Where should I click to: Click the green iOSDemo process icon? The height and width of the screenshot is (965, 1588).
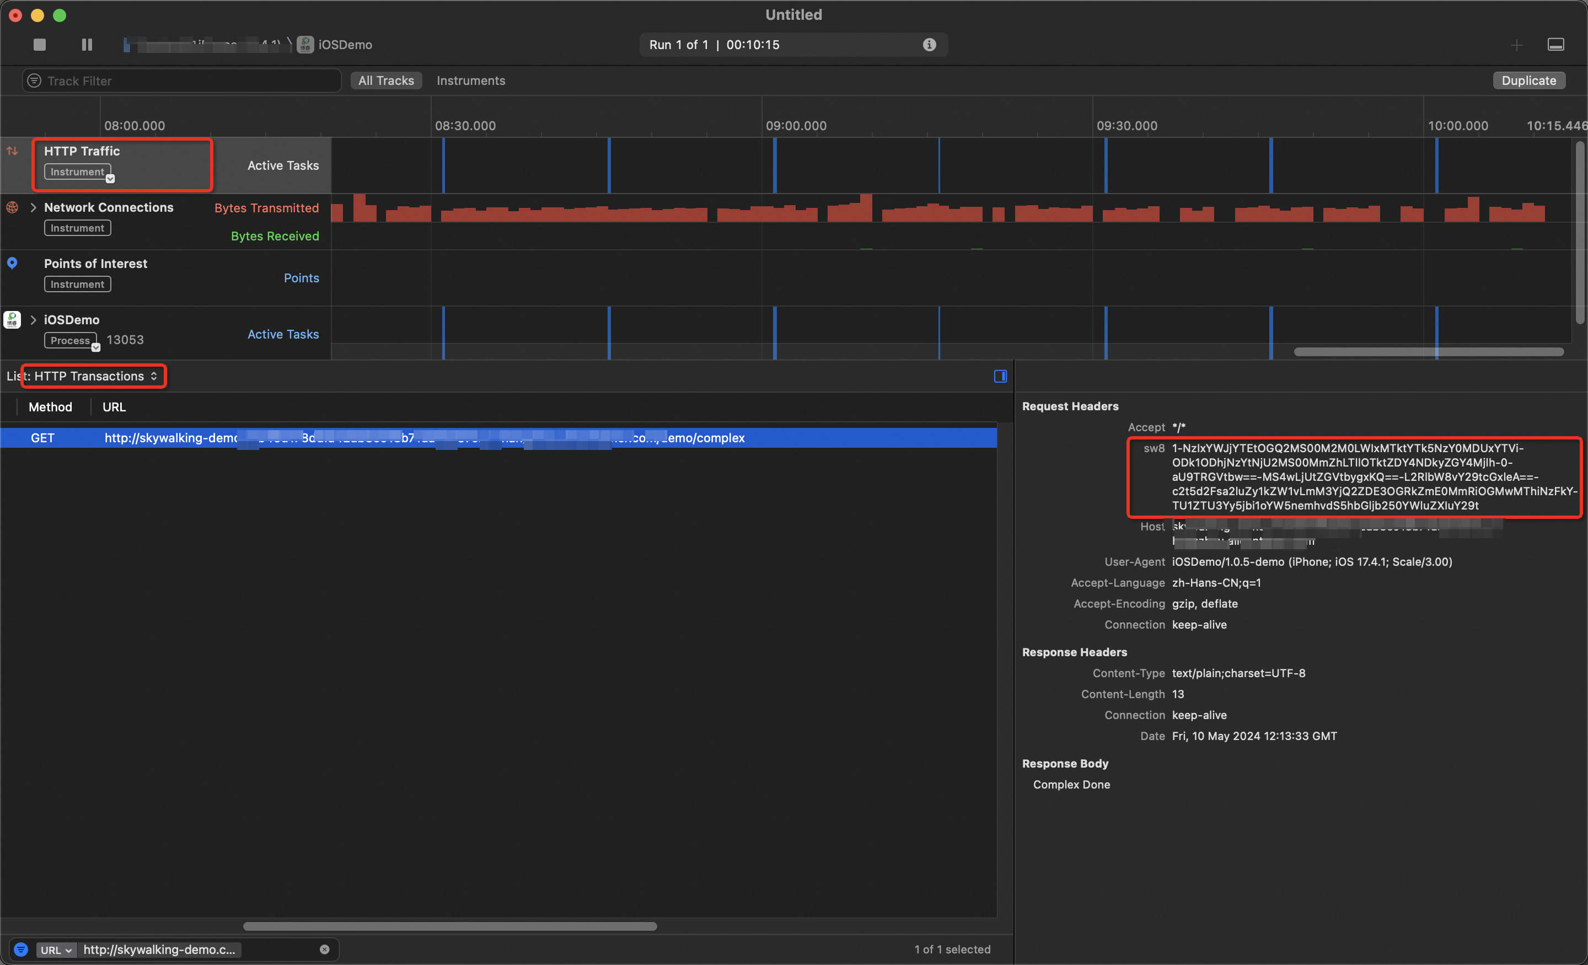pos(12,319)
